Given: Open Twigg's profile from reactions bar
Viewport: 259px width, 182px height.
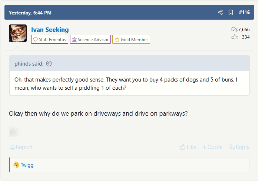Looking at the screenshot, I should coord(27,165).
